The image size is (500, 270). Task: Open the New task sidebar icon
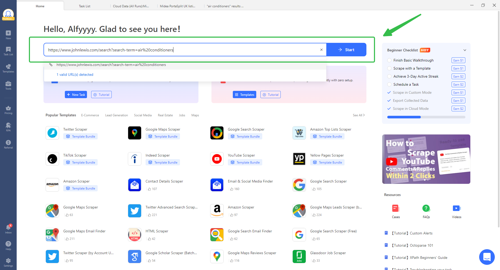(x=8, y=35)
